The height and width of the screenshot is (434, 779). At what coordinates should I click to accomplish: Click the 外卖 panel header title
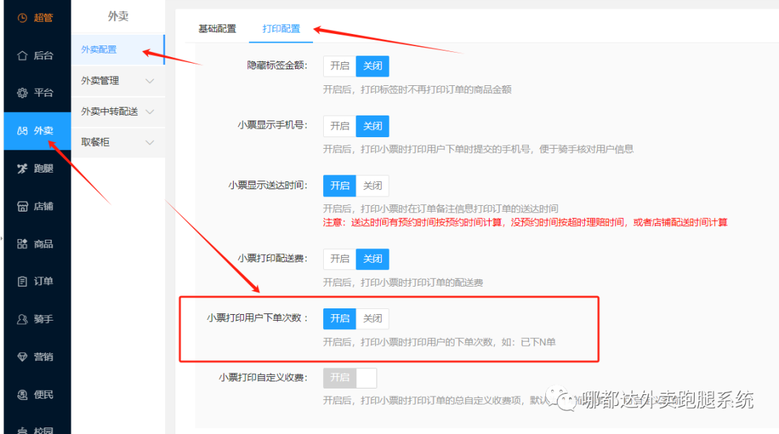point(118,17)
